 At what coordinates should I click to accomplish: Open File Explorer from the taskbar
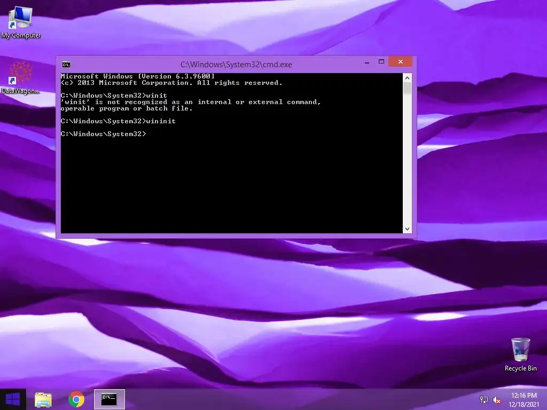43,399
